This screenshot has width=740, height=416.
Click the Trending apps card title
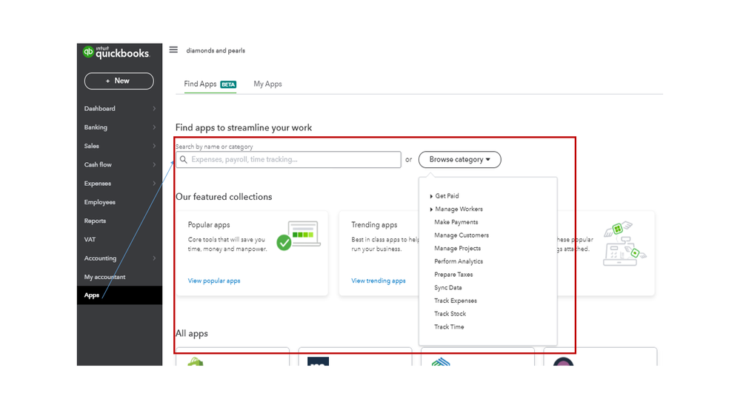click(x=374, y=225)
